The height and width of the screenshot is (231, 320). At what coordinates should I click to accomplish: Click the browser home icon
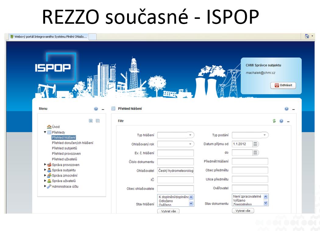307,36
